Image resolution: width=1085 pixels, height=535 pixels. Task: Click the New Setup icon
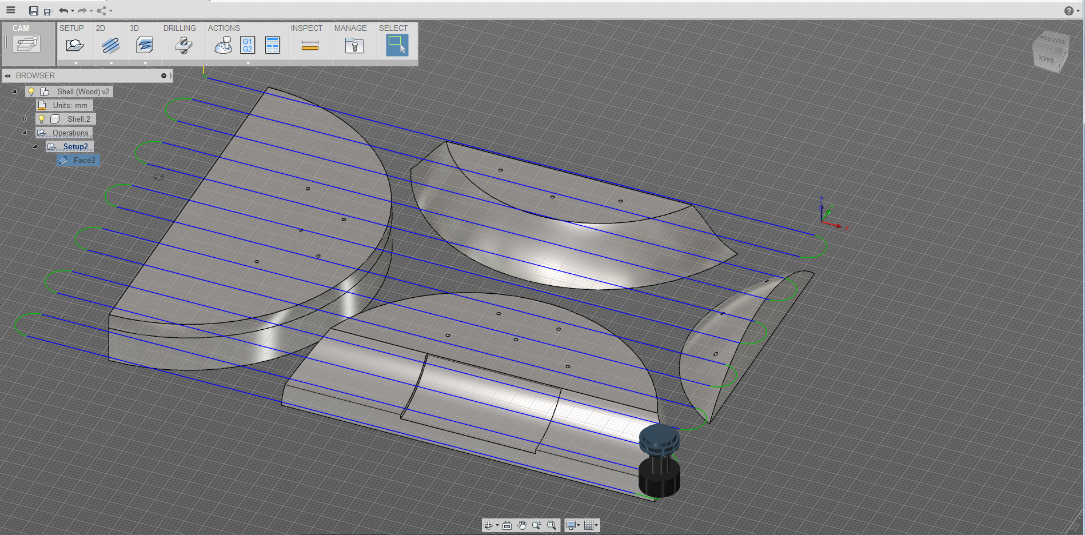click(75, 45)
